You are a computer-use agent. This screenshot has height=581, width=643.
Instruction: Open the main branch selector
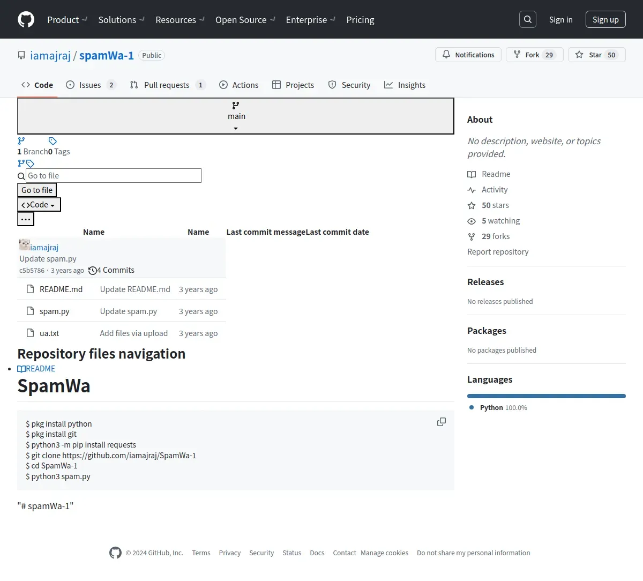[x=236, y=116]
